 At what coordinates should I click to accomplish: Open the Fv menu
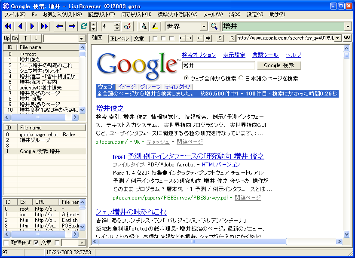pyautogui.click(x=34, y=15)
